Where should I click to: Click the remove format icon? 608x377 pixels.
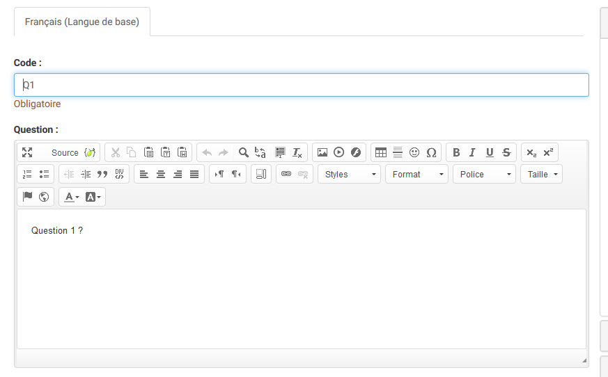pos(297,152)
